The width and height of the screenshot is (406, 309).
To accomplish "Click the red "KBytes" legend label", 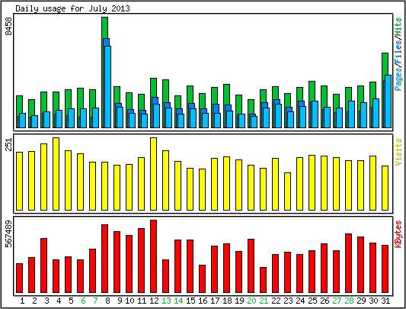I will tap(398, 234).
